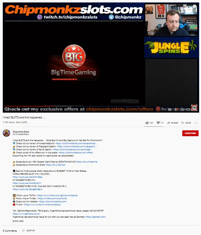The height and width of the screenshot is (235, 201).
Task: Subscribe to Chipmonkz Slots channel
Action: click(x=190, y=133)
